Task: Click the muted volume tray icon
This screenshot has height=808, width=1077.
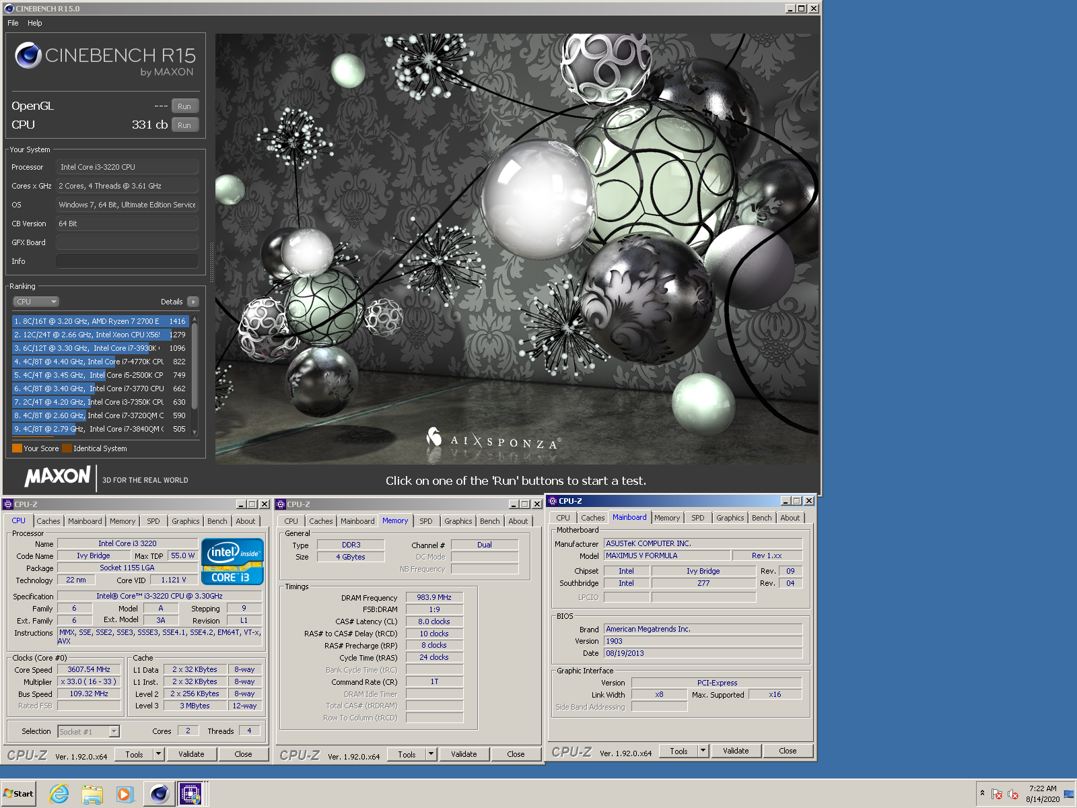Action: click(1013, 794)
